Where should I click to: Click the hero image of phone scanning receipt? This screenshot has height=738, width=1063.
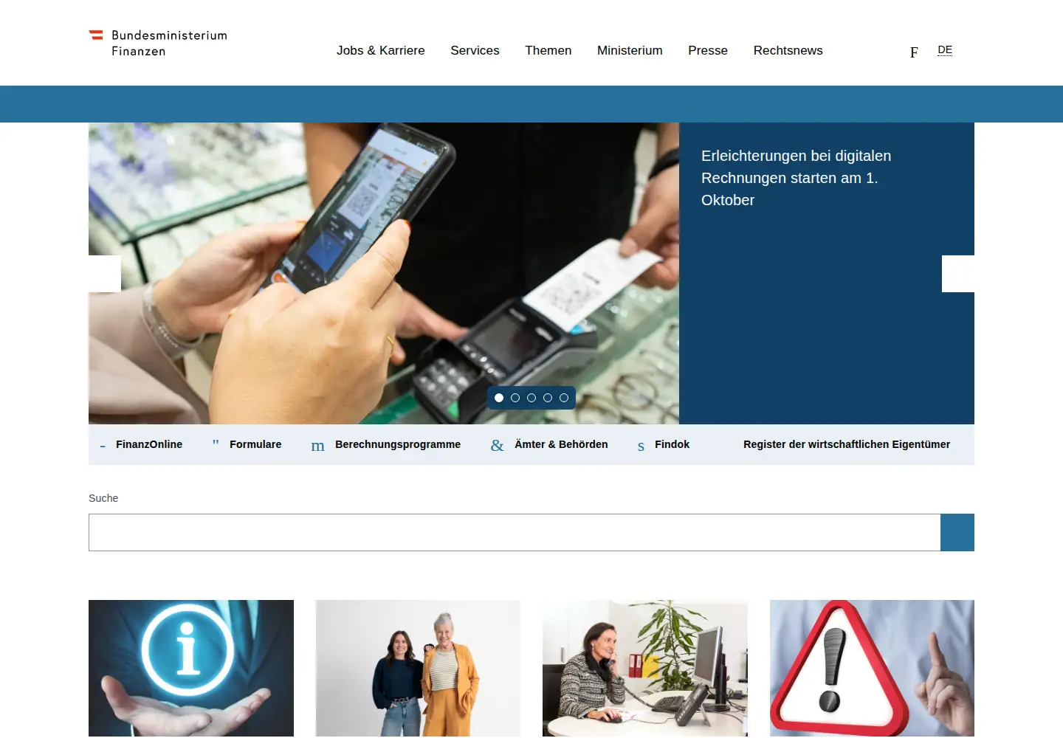click(x=384, y=273)
